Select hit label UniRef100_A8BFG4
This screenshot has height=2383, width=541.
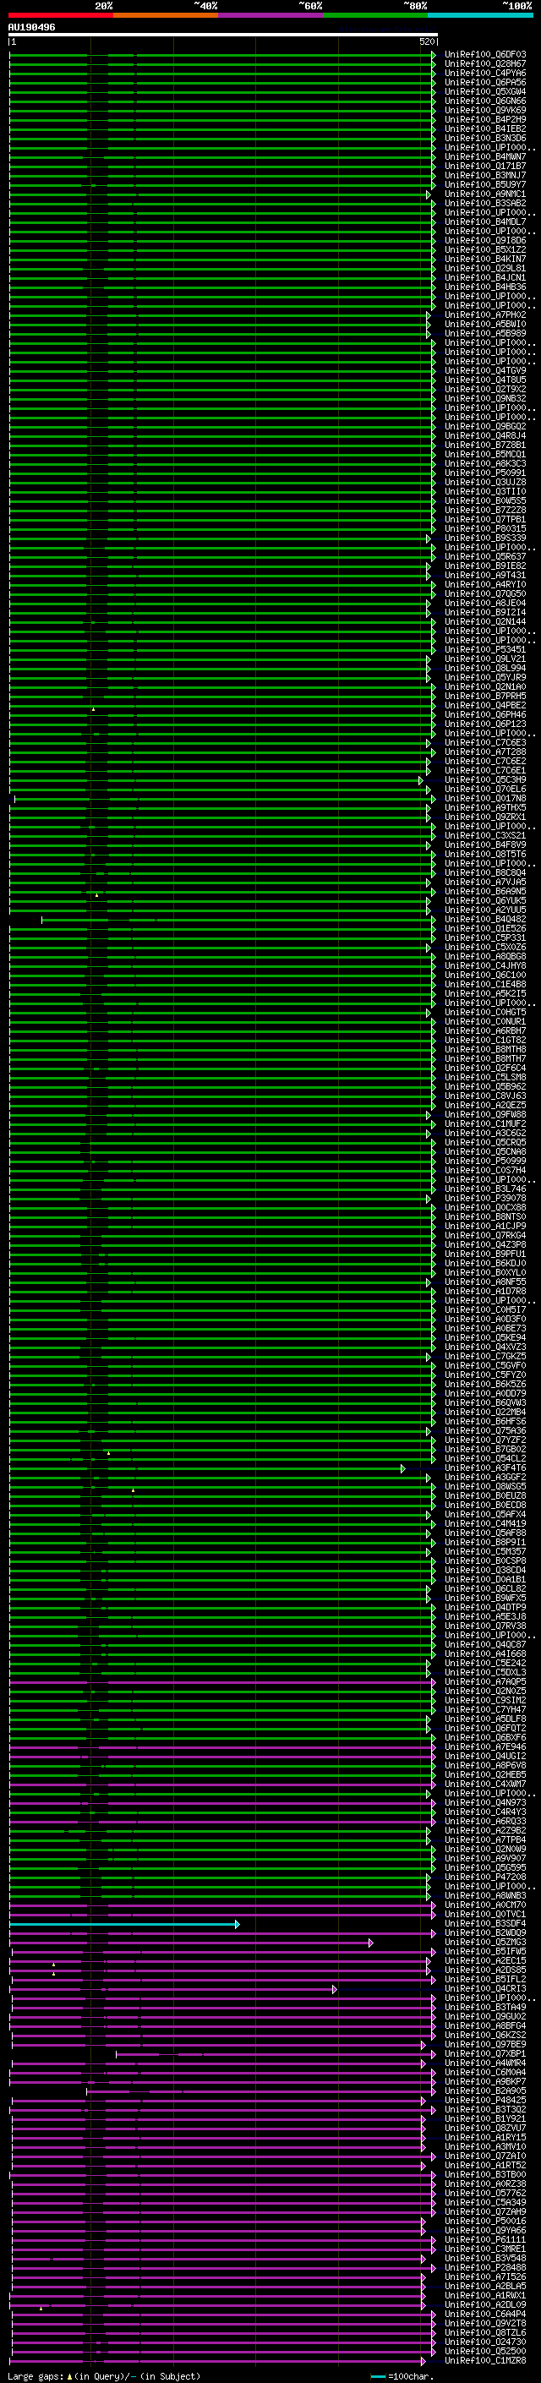click(x=485, y=2025)
